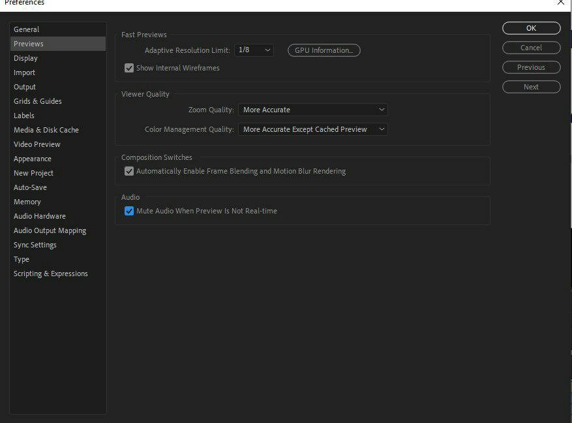The image size is (572, 423).
Task: Open Sync Settings preferences
Action: 58,245
